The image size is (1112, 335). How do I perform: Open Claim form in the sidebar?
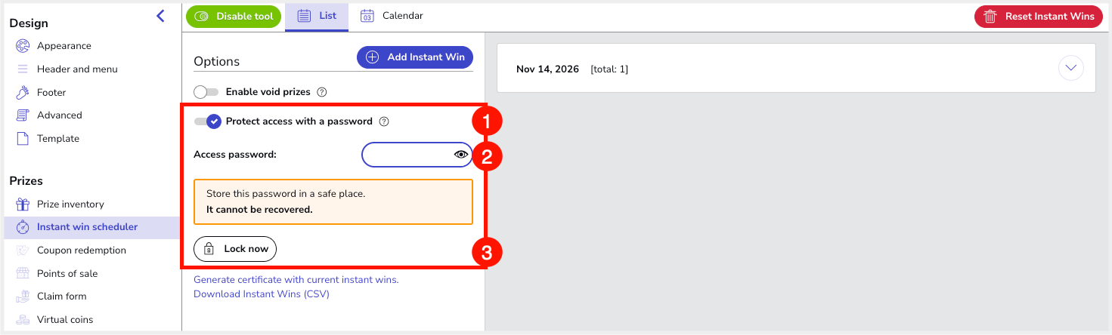[61, 297]
